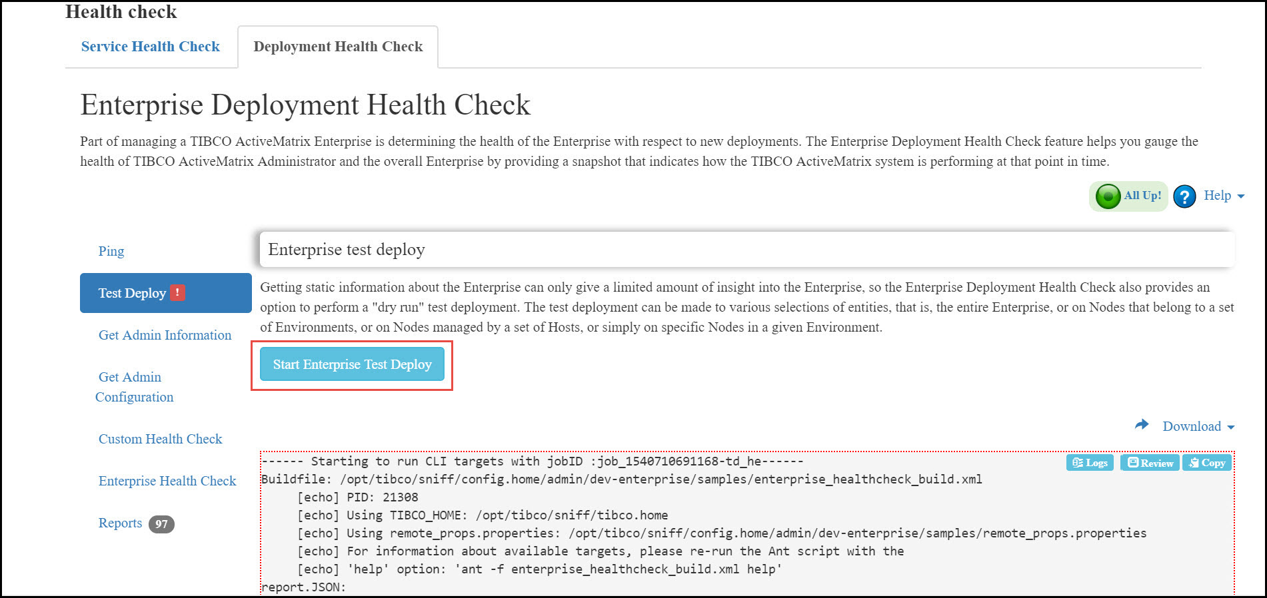This screenshot has width=1267, height=598.
Task: Click the Enterprise test deploy header panel
Action: (746, 250)
